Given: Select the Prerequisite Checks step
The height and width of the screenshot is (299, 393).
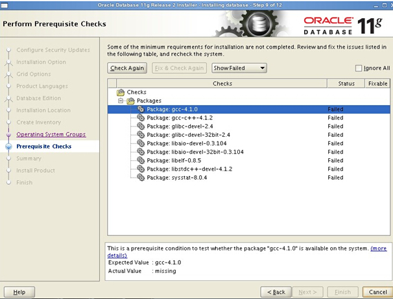Looking at the screenshot, I should (43, 147).
